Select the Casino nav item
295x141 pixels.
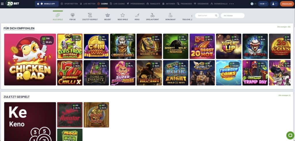coord(103,4)
